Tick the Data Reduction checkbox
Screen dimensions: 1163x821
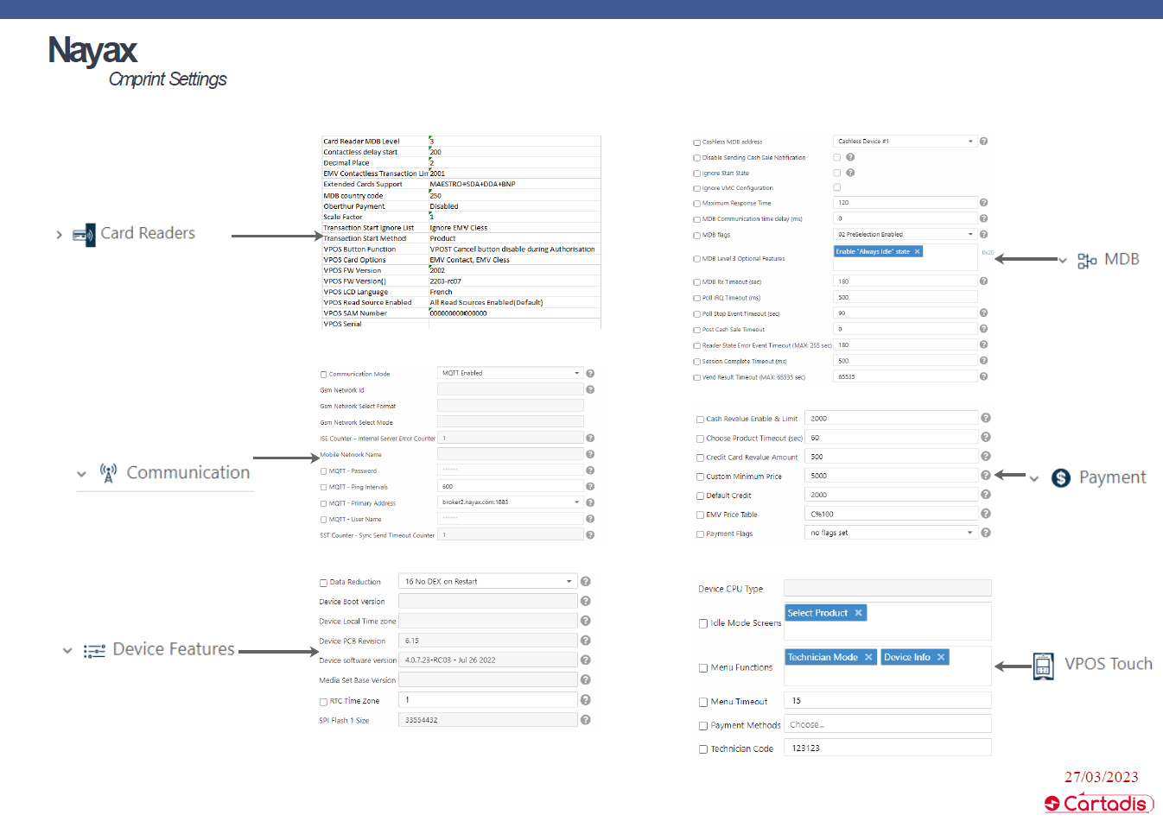[323, 583]
